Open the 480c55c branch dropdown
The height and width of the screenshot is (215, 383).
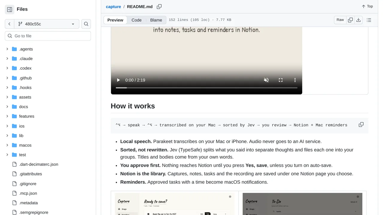(46, 24)
